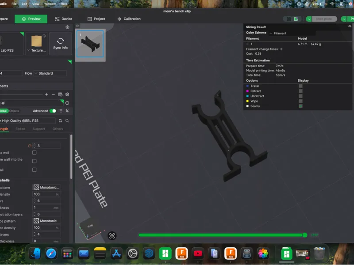Open Slice plate dropdown arrow

coord(309,19)
